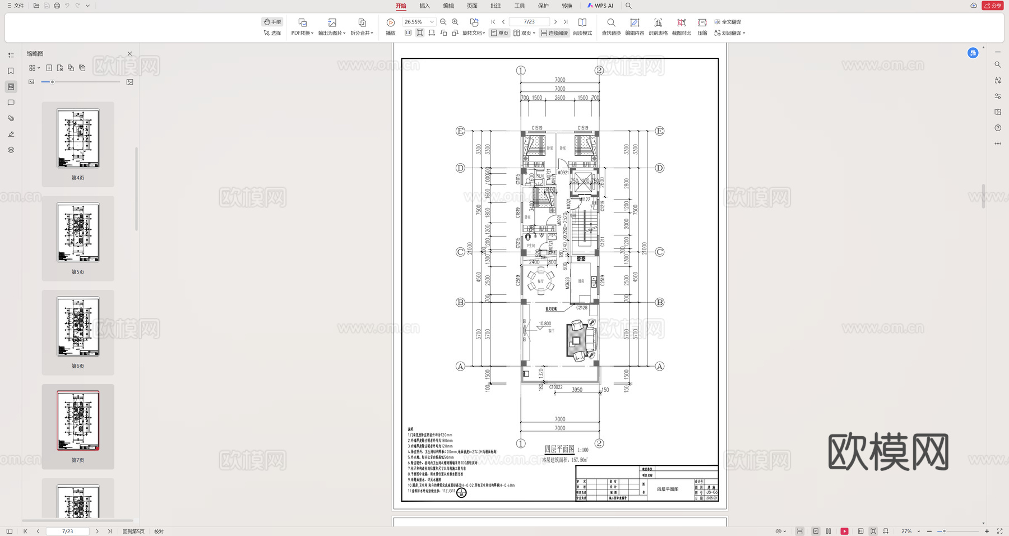Toggle 连续阅读 continuous reading mode
The width and height of the screenshot is (1009, 536).
554,33
